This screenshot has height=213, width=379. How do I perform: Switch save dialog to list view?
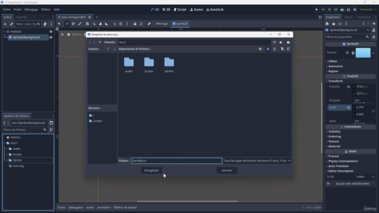click(x=274, y=49)
